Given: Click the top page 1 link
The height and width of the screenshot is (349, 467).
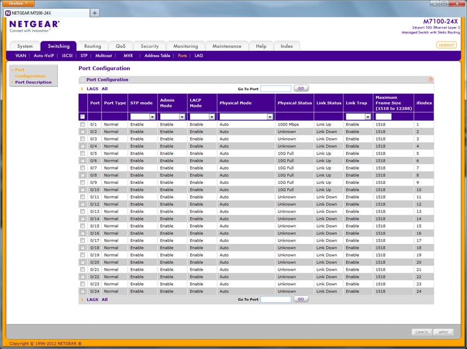Looking at the screenshot, I should 82,89.
